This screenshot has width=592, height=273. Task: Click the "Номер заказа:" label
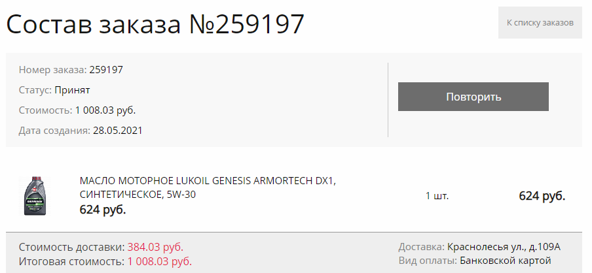(53, 70)
